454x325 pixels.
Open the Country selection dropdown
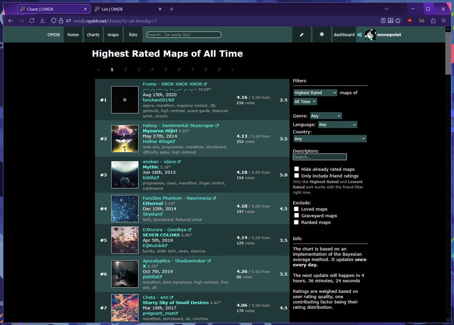tap(330, 139)
